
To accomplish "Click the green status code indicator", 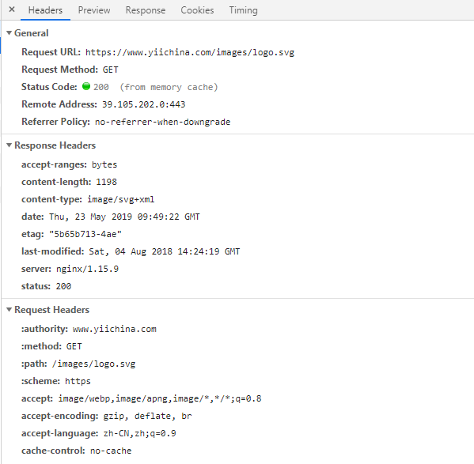I will (86, 86).
